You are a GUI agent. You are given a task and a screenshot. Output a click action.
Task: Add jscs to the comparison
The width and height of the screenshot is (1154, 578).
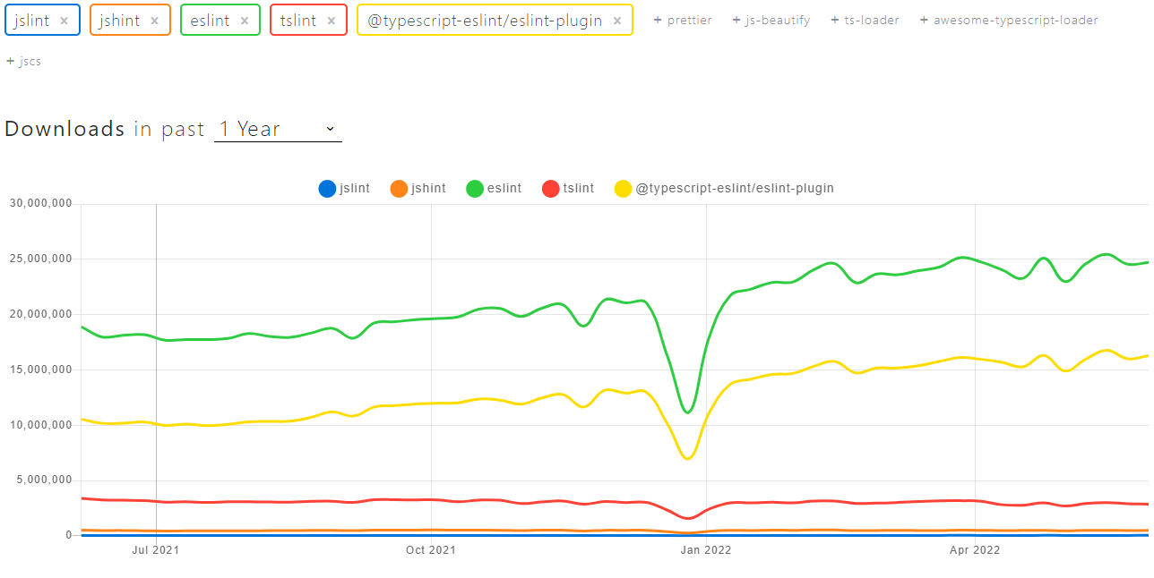pyautogui.click(x=23, y=61)
